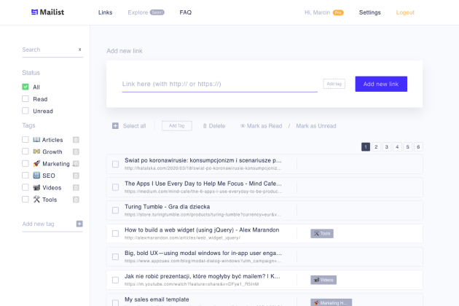Click the hammer-wrench emoji of Tools tag
The height and width of the screenshot is (306, 459).
coord(36,200)
